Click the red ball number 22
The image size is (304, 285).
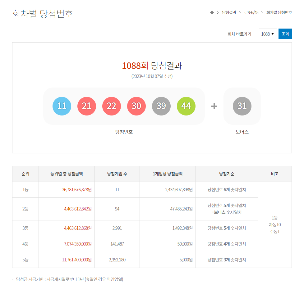pyautogui.click(x=112, y=106)
